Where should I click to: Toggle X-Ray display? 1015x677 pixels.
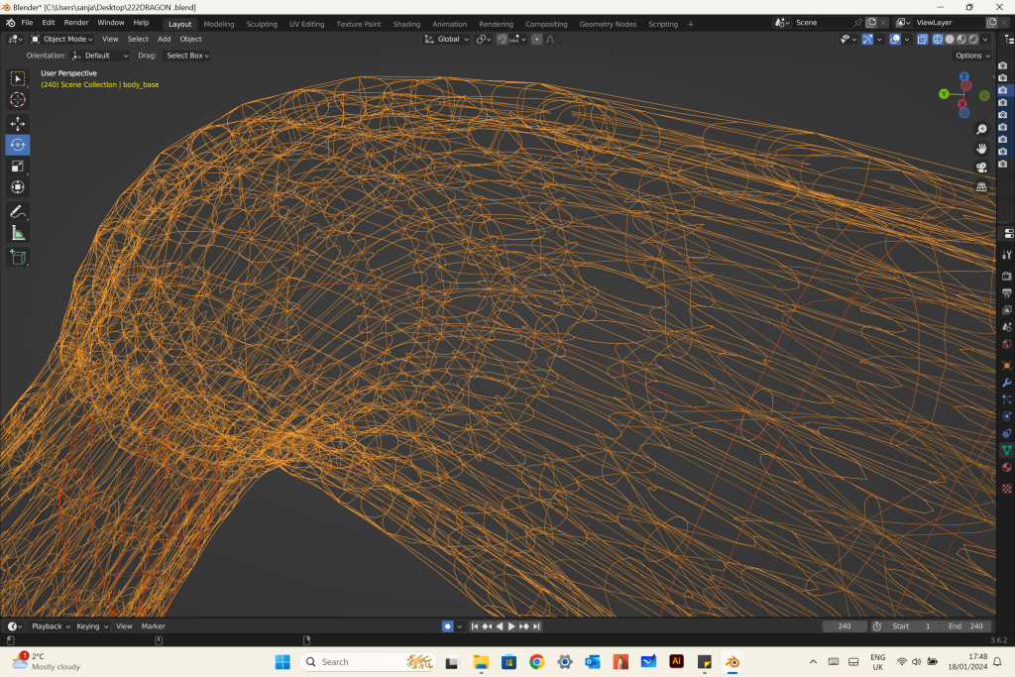(923, 40)
